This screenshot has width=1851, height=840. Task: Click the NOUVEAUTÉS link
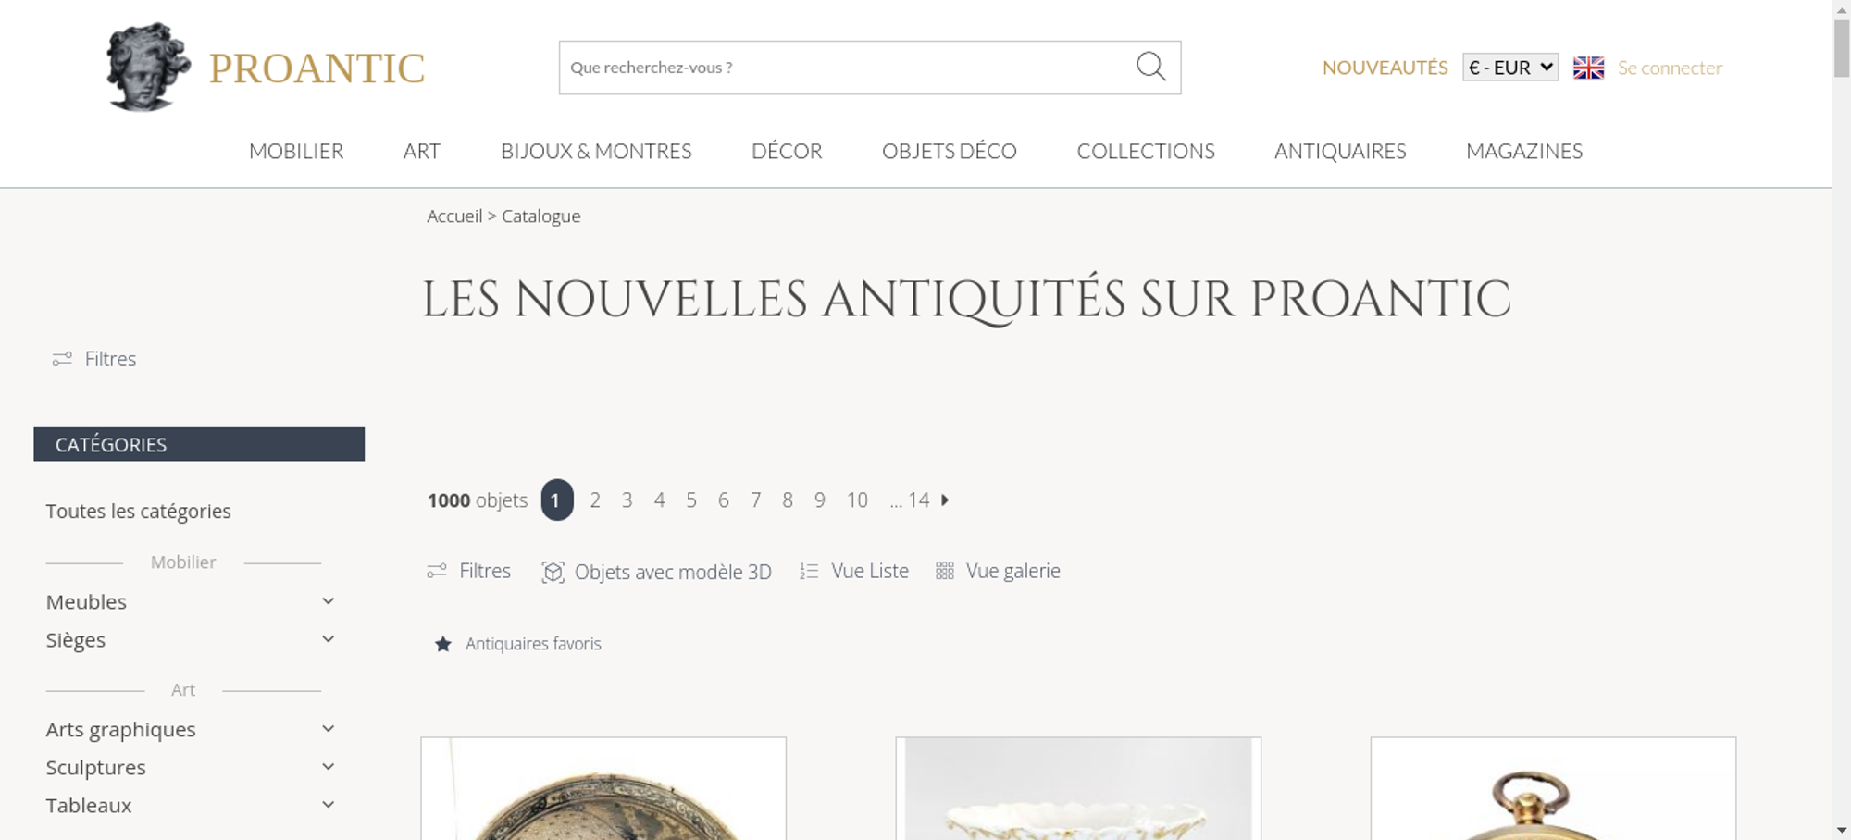click(1385, 68)
